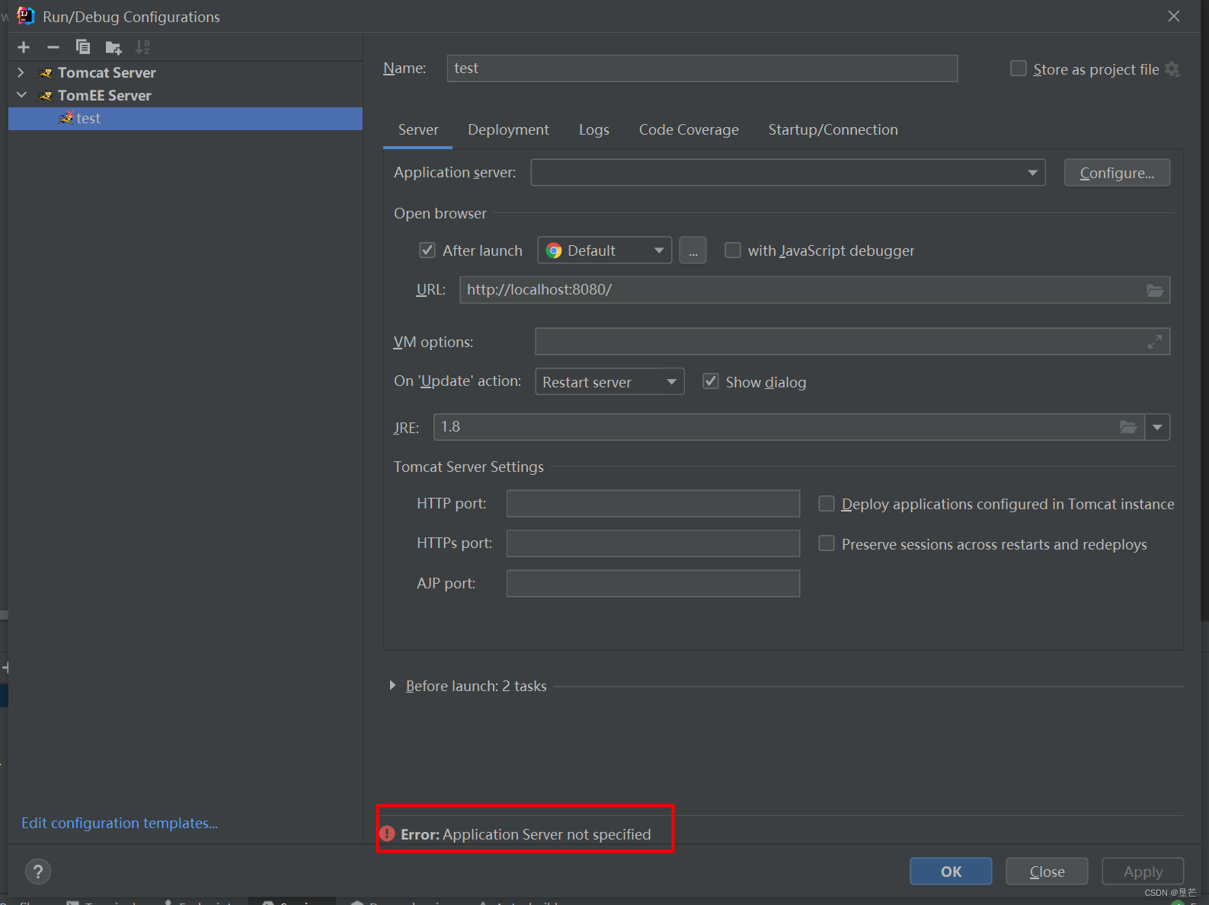Open Restart server update action dropdown

click(609, 381)
